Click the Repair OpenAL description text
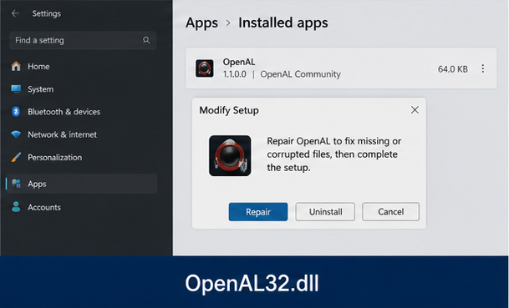Image resolution: width=509 pixels, height=308 pixels. coord(334,154)
